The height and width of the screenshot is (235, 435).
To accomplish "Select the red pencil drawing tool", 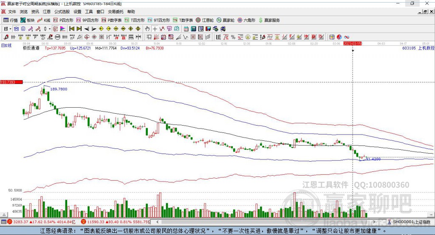I will pyautogui.click(x=6, y=37).
